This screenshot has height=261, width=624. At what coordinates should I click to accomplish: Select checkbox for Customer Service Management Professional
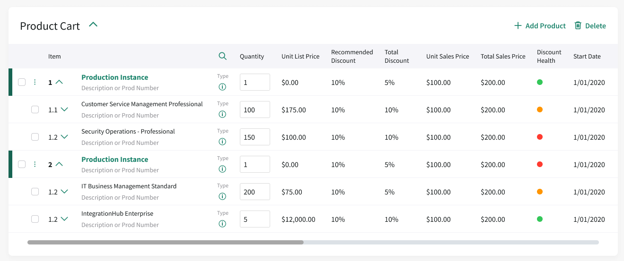(x=35, y=109)
